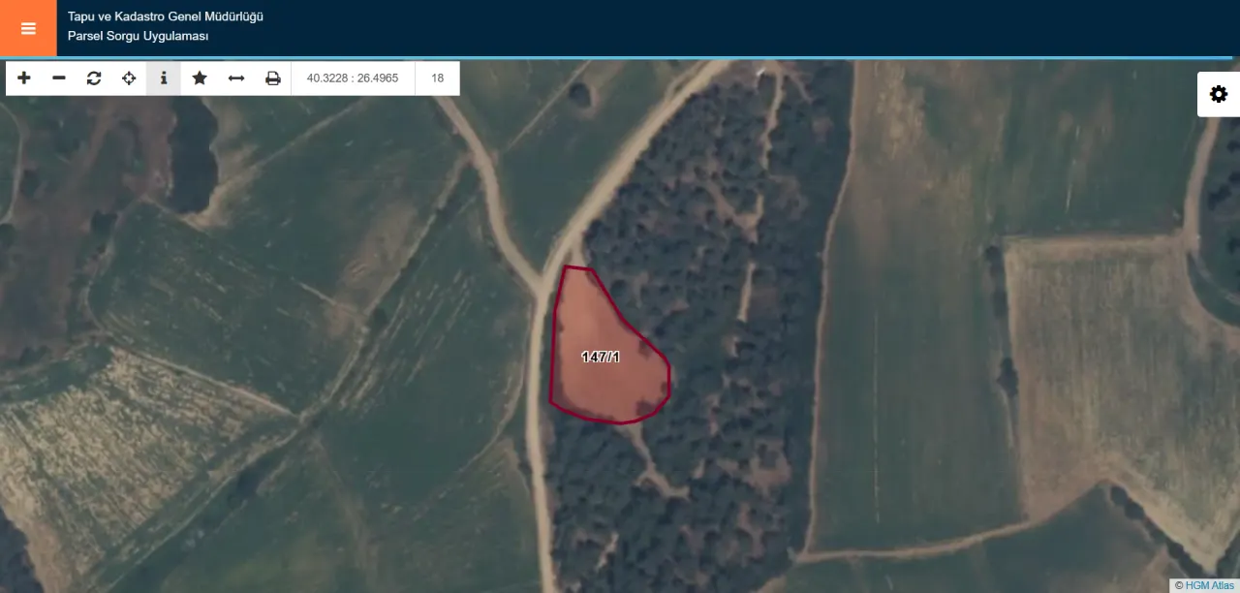Print the map with the printer icon
1240x593 pixels.
click(x=273, y=78)
